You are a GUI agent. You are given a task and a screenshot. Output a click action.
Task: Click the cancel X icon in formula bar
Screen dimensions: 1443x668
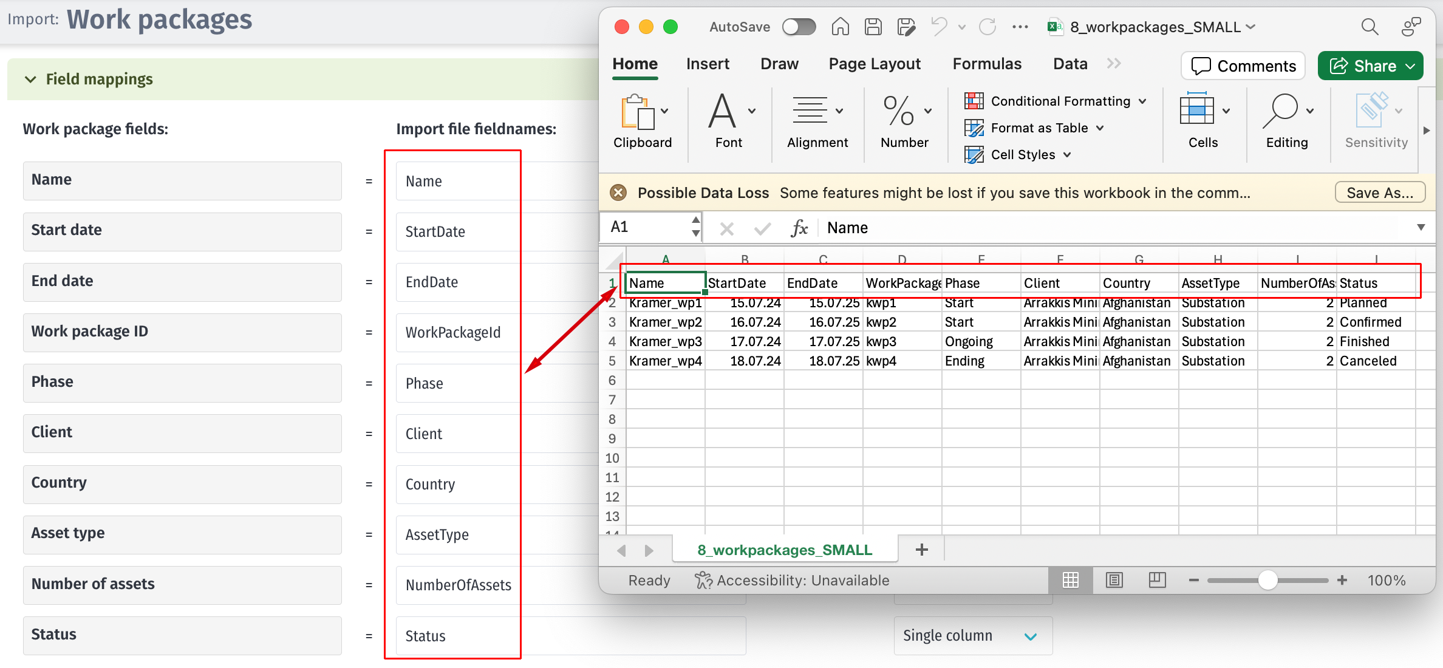click(x=726, y=228)
